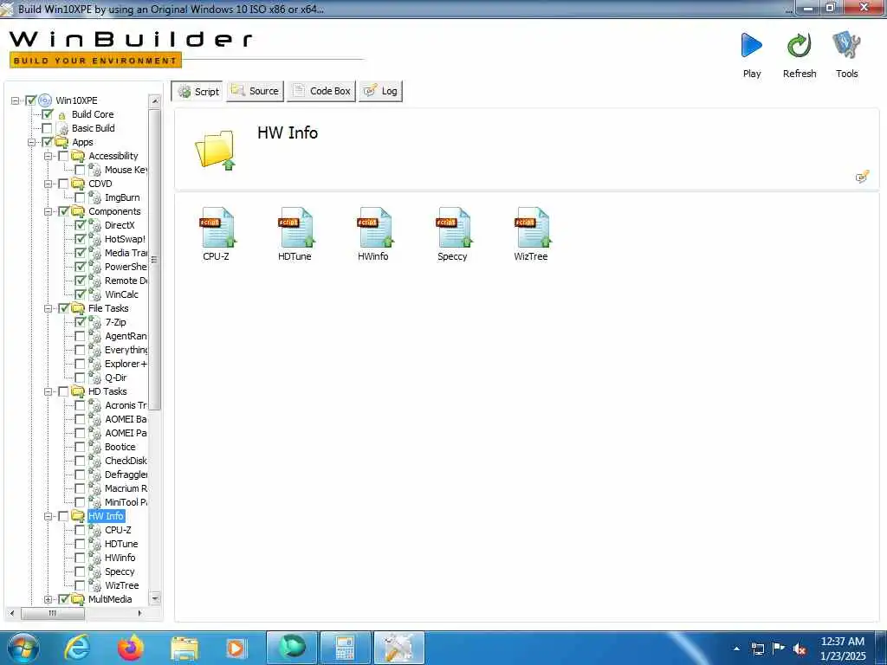
Task: Select CheckDisk in the tree
Action: [126, 461]
